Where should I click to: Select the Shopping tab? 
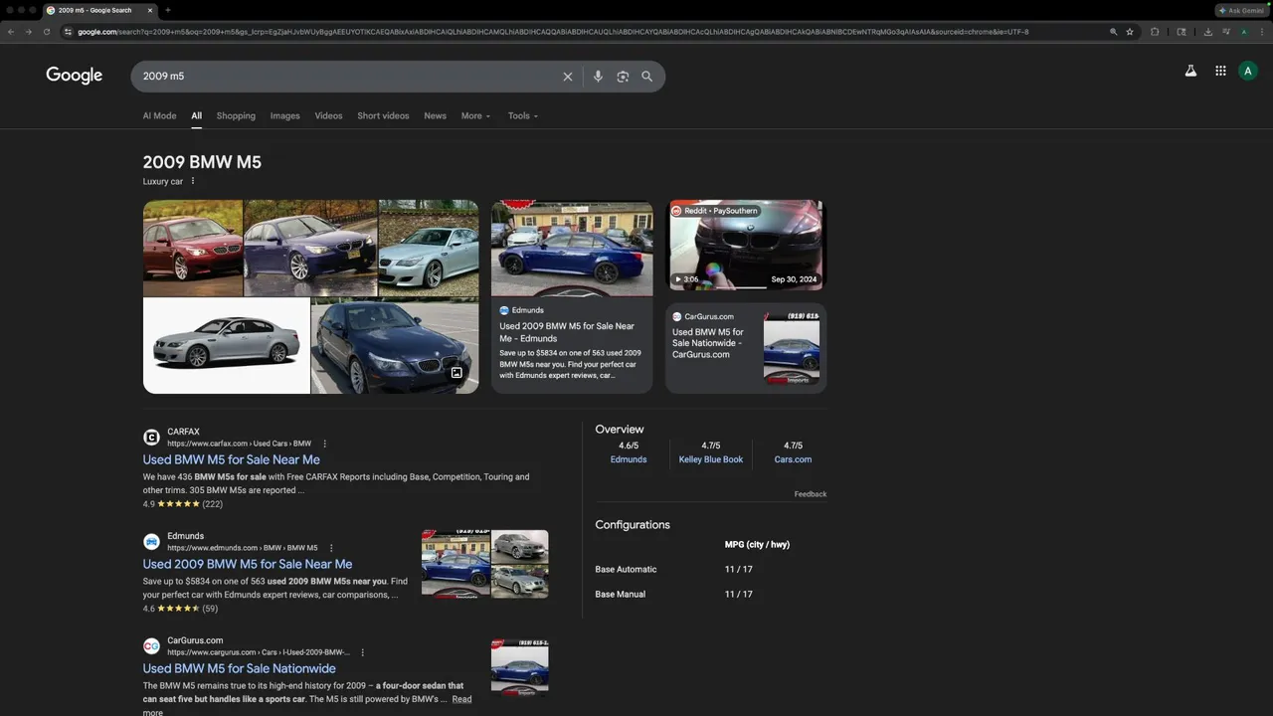236,116
